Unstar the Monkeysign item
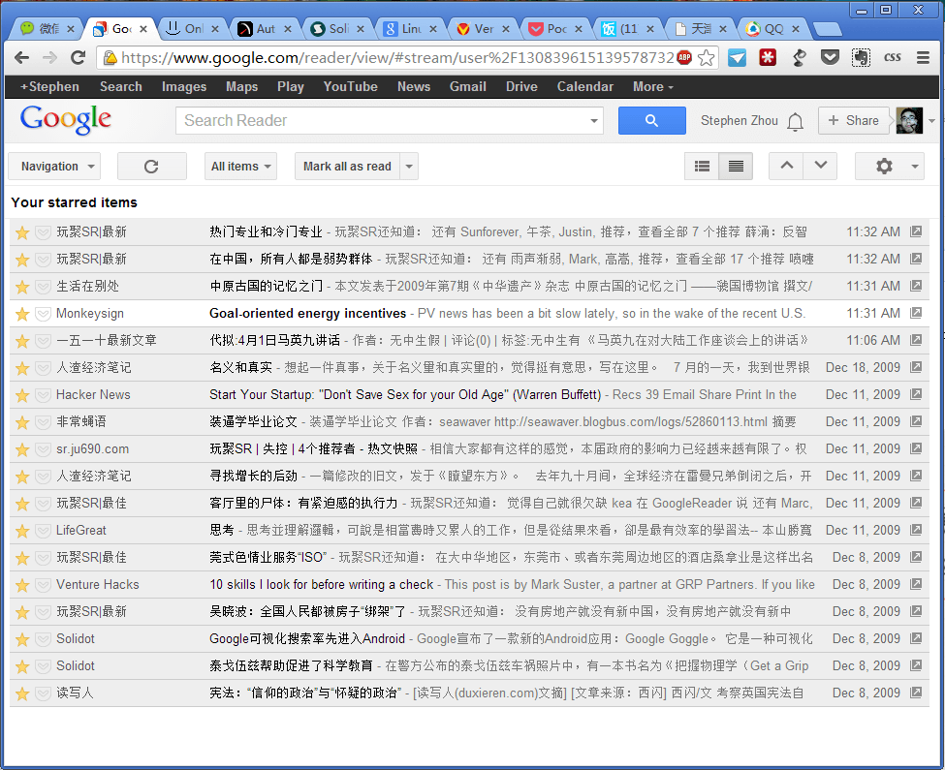Screen dimensions: 945x770 coord(22,314)
